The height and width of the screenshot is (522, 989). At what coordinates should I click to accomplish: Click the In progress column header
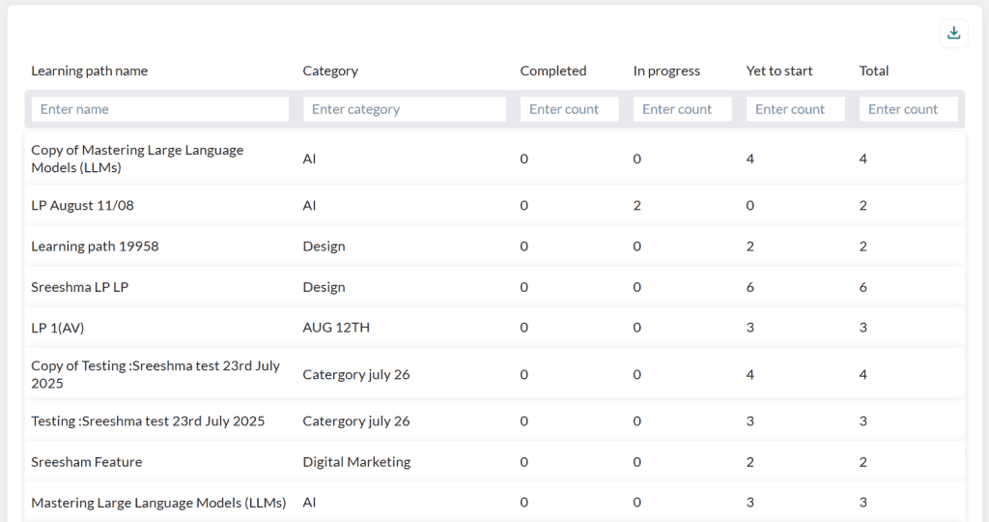click(666, 71)
